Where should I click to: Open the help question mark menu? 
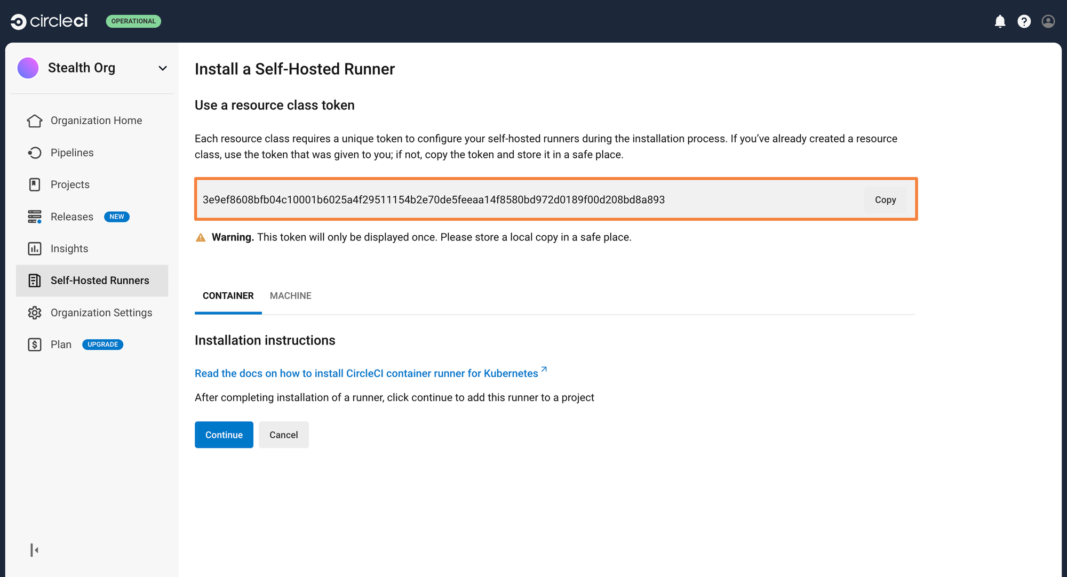[x=1024, y=21]
